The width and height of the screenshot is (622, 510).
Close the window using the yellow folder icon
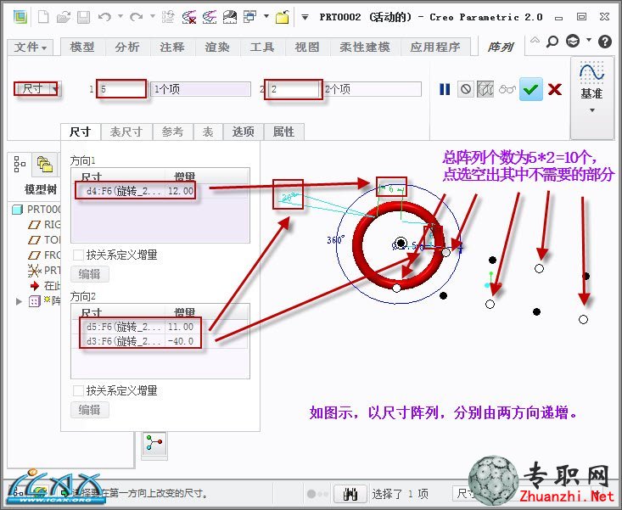coord(283,17)
